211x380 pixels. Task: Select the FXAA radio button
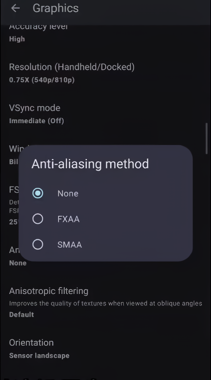click(x=38, y=219)
